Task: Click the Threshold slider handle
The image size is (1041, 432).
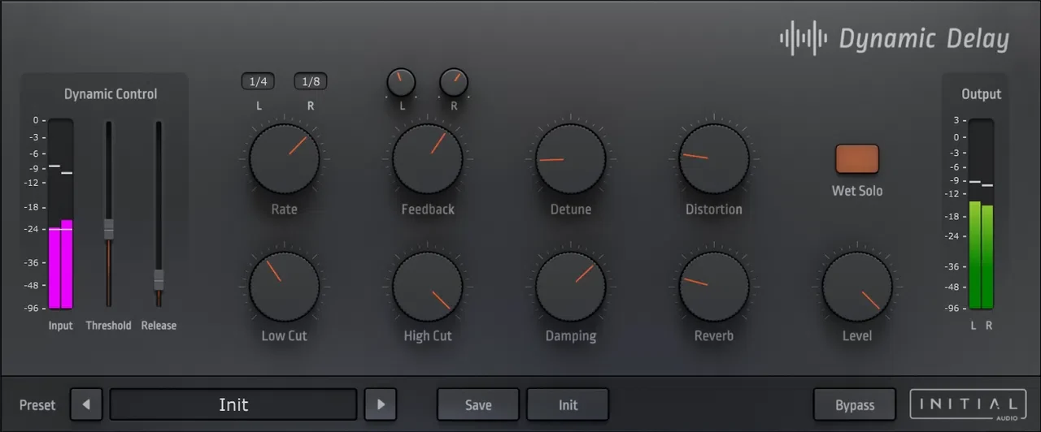Action: tap(109, 229)
